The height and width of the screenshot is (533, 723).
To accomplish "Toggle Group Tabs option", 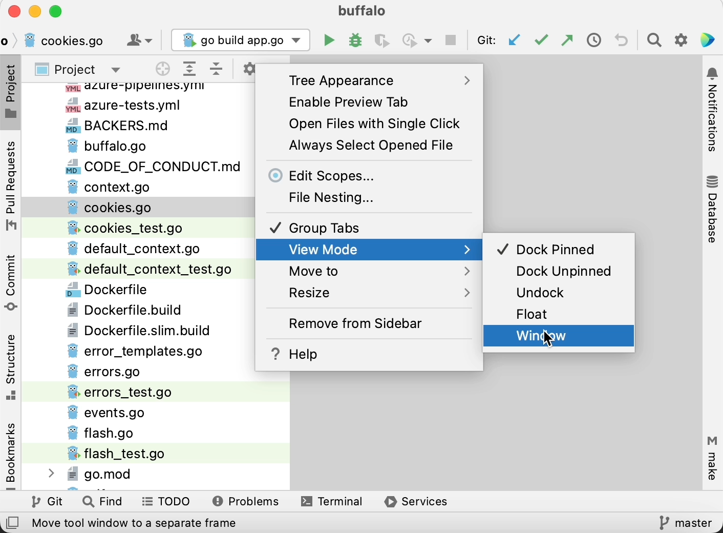I will pyautogui.click(x=370, y=228).
